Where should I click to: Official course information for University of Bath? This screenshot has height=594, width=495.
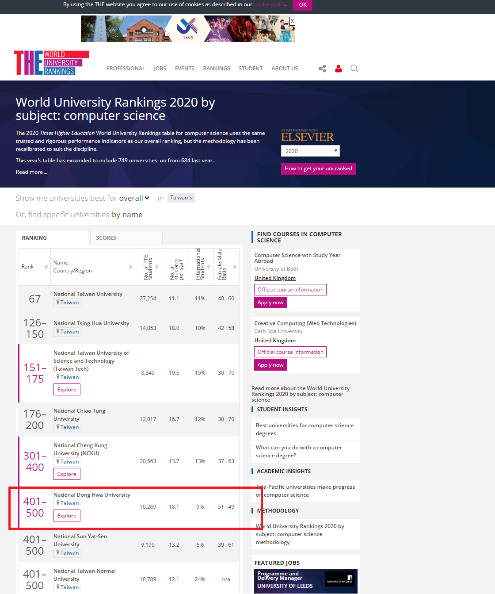pyautogui.click(x=290, y=290)
